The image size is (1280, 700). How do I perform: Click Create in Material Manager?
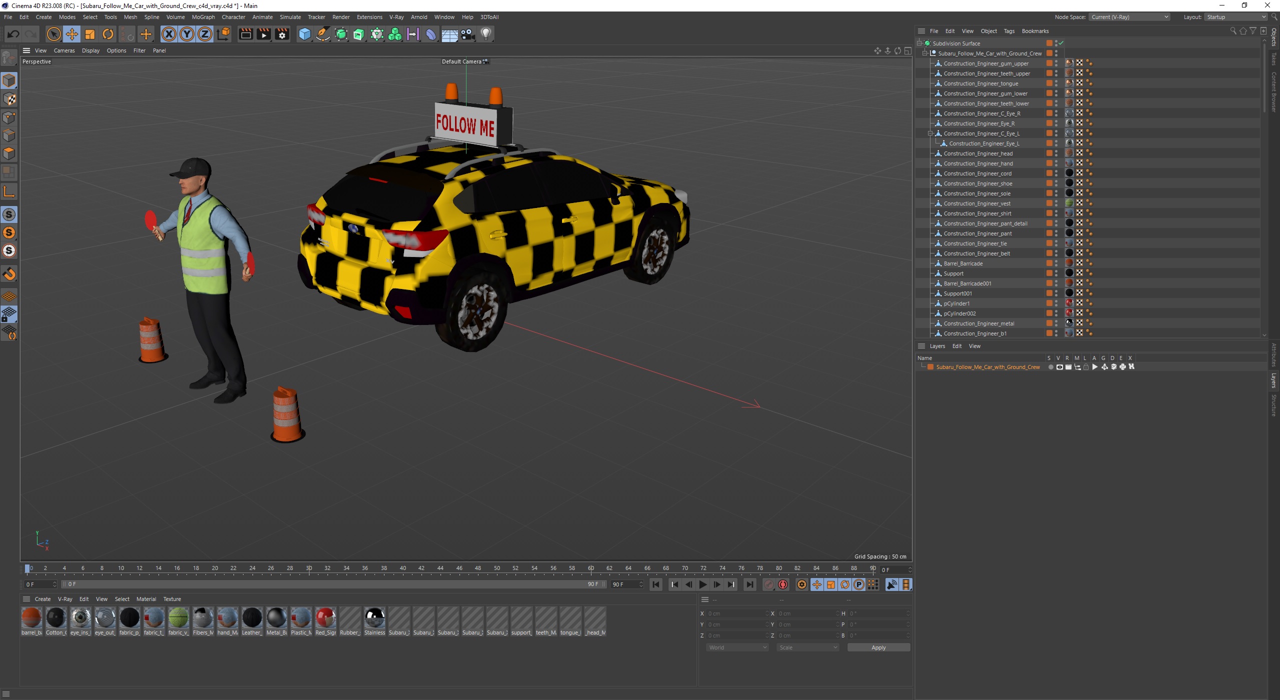click(42, 599)
